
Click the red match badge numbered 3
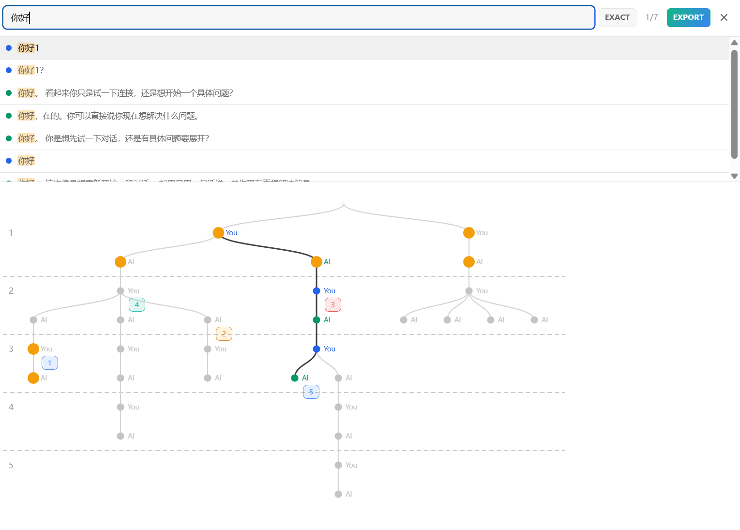click(332, 304)
